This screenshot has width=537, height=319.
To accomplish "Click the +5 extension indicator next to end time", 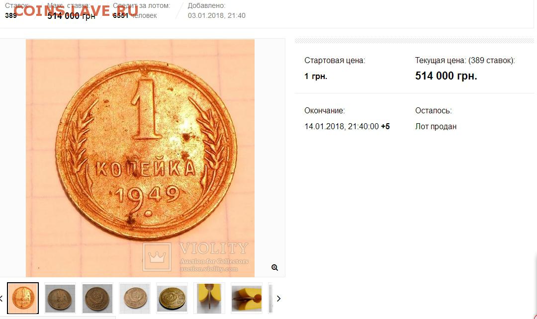I will (x=385, y=126).
